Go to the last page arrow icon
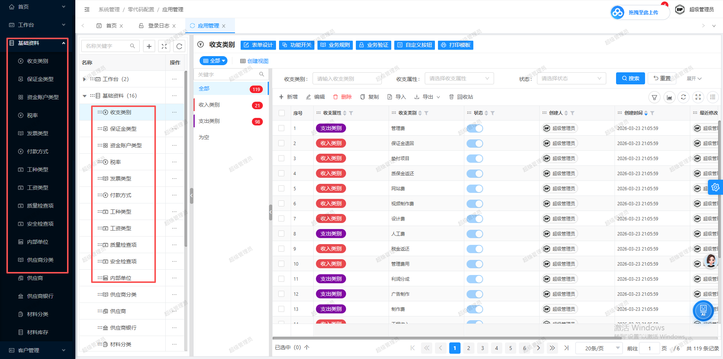The width and height of the screenshot is (723, 359). pyautogui.click(x=566, y=348)
